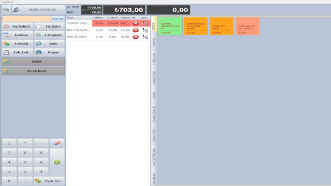
Task: Click the Miktar column header
Action: coord(99,18)
